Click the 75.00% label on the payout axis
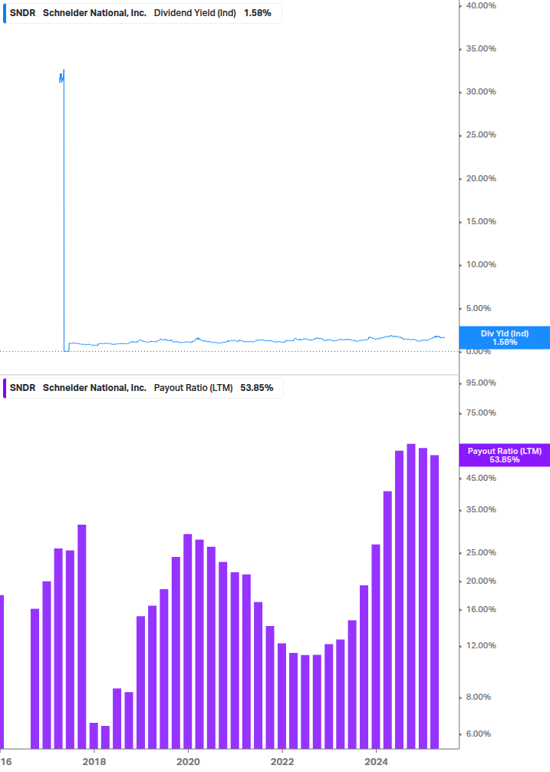550x772 pixels. tap(481, 413)
